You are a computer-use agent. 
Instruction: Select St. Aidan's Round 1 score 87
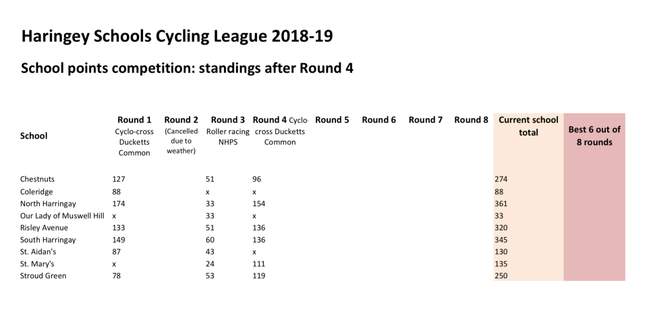pyautogui.click(x=117, y=252)
